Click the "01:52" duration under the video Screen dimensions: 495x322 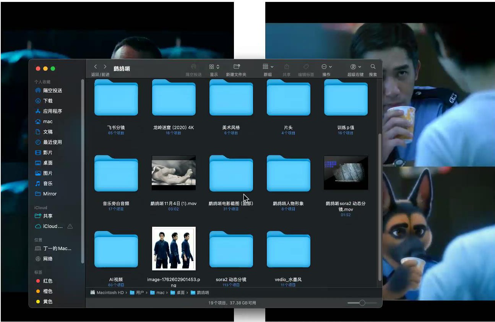346,215
